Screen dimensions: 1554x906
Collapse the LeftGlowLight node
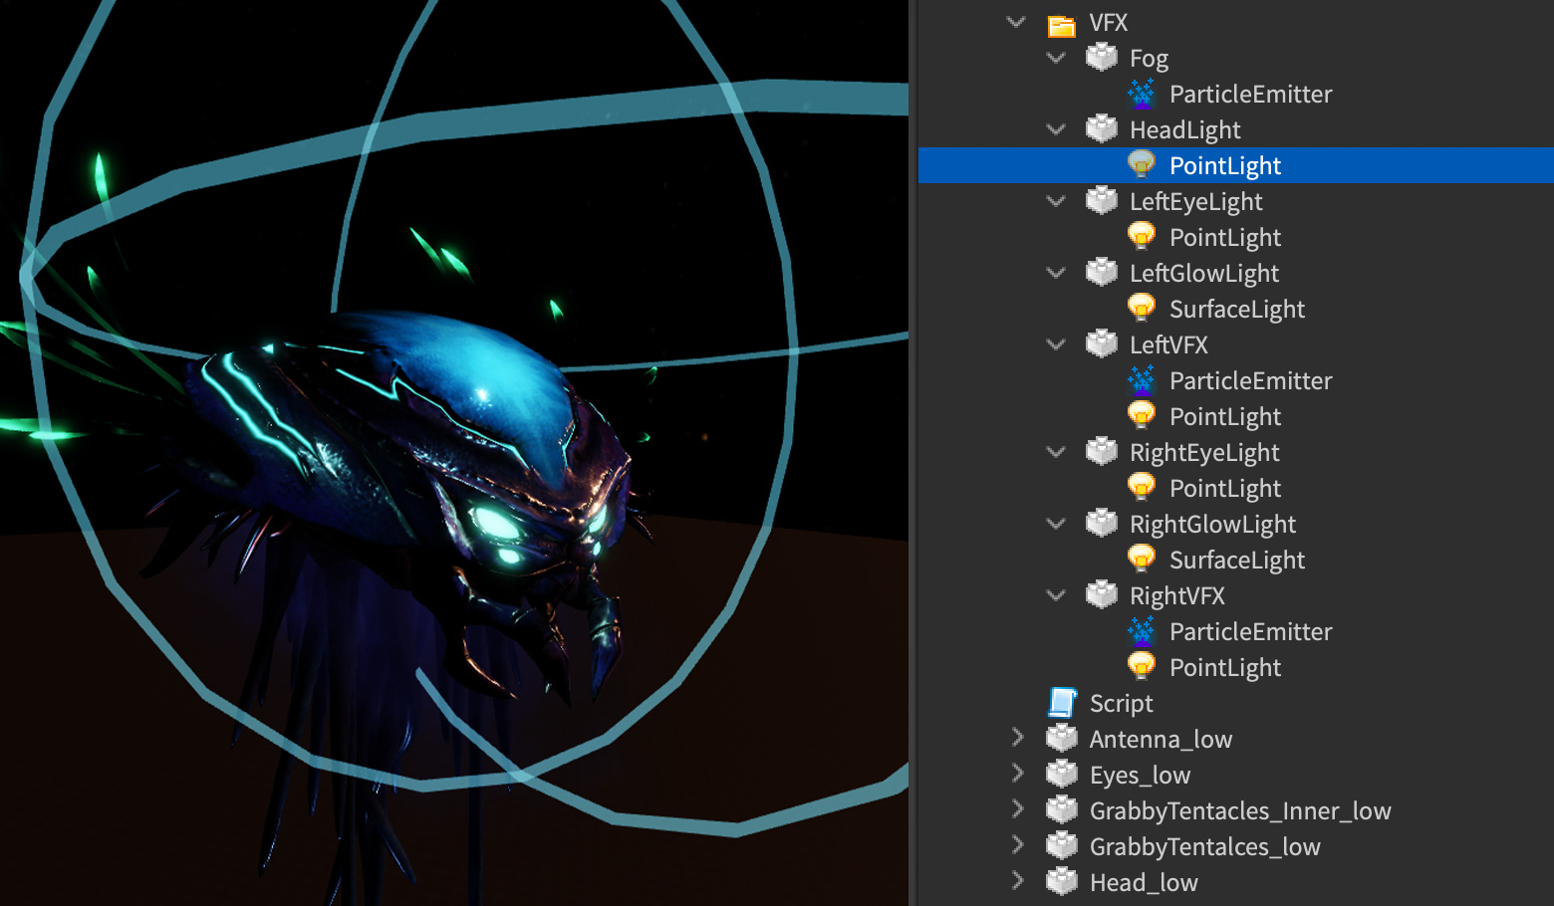pos(1056,273)
